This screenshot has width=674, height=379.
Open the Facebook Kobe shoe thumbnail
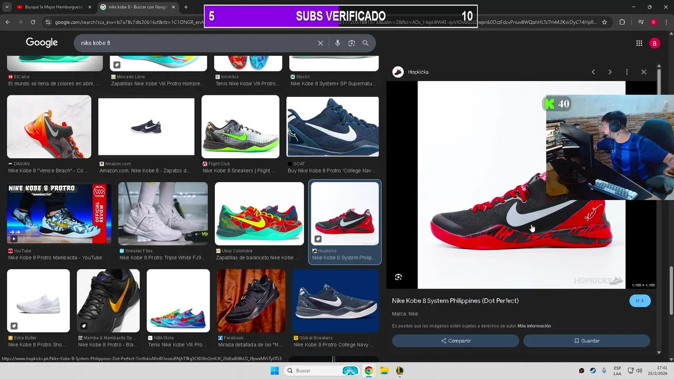251,301
